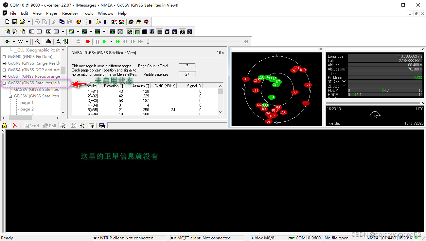Toggle the Clock docking window button
Screen dimensions: 426x241
click(182, 31)
